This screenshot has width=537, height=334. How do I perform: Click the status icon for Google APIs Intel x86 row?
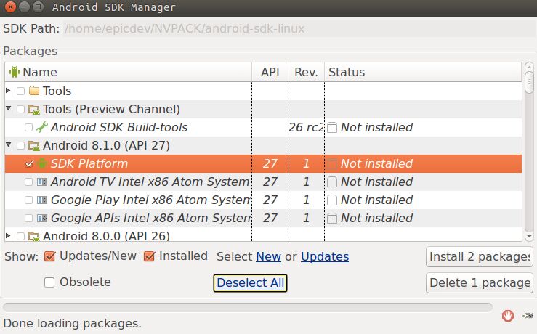point(332,219)
